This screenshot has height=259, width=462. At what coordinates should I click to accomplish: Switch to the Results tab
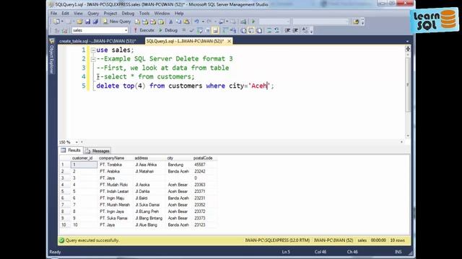(x=71, y=150)
